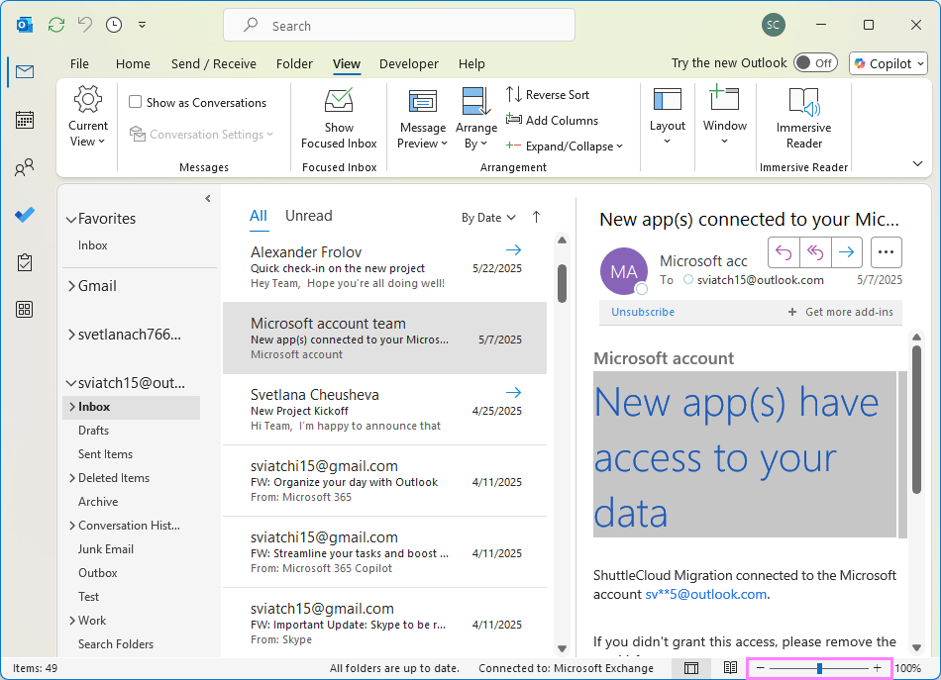
Task: Open more actions ellipsis in reading pane
Action: (886, 252)
